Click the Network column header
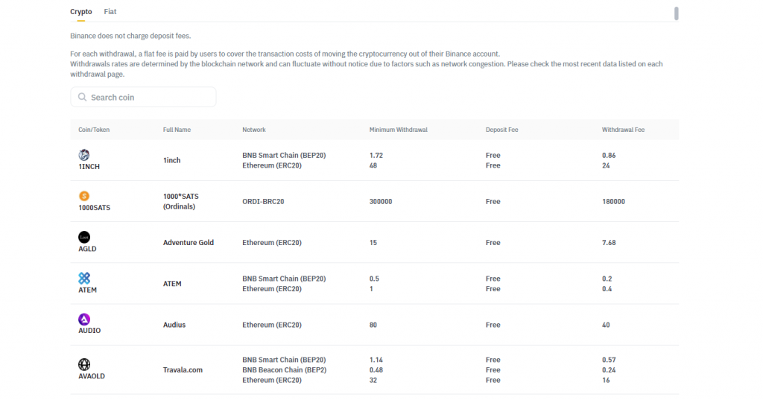 tap(254, 130)
